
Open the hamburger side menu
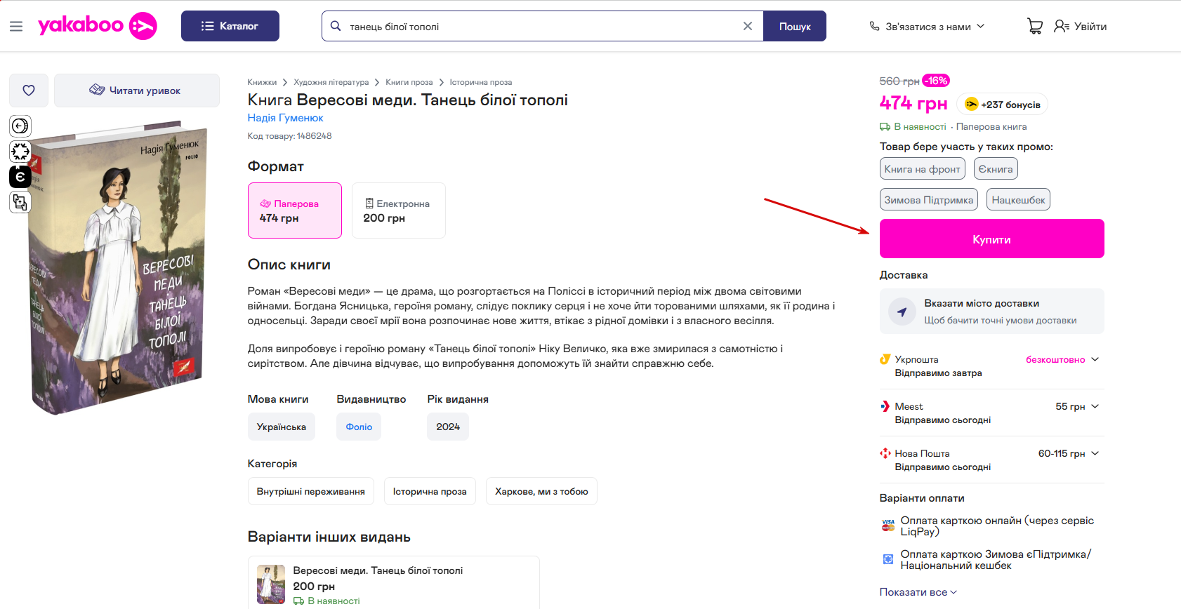coord(16,27)
